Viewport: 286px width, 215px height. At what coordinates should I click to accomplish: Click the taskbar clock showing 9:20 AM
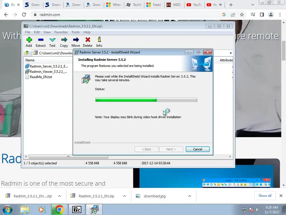pos(272,210)
